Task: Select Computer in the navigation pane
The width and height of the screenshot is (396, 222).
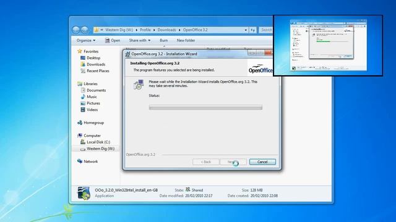Action: coord(92,136)
